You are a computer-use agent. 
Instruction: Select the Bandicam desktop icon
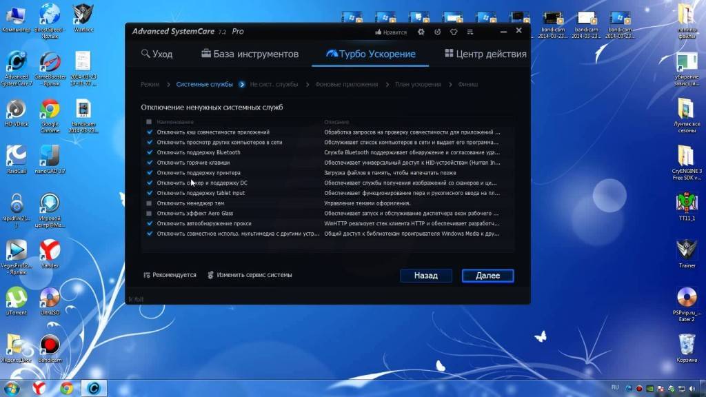(50, 348)
